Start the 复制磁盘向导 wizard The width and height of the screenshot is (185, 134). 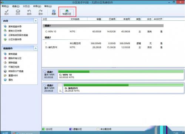click(13, 27)
